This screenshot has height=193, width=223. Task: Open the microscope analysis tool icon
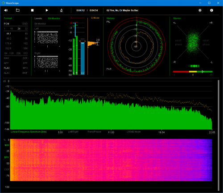coord(62,10)
